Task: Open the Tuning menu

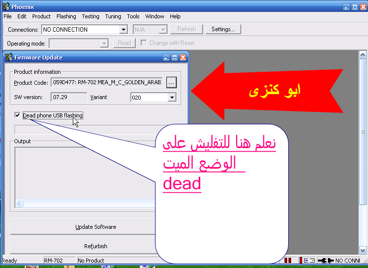Action: coord(113,16)
